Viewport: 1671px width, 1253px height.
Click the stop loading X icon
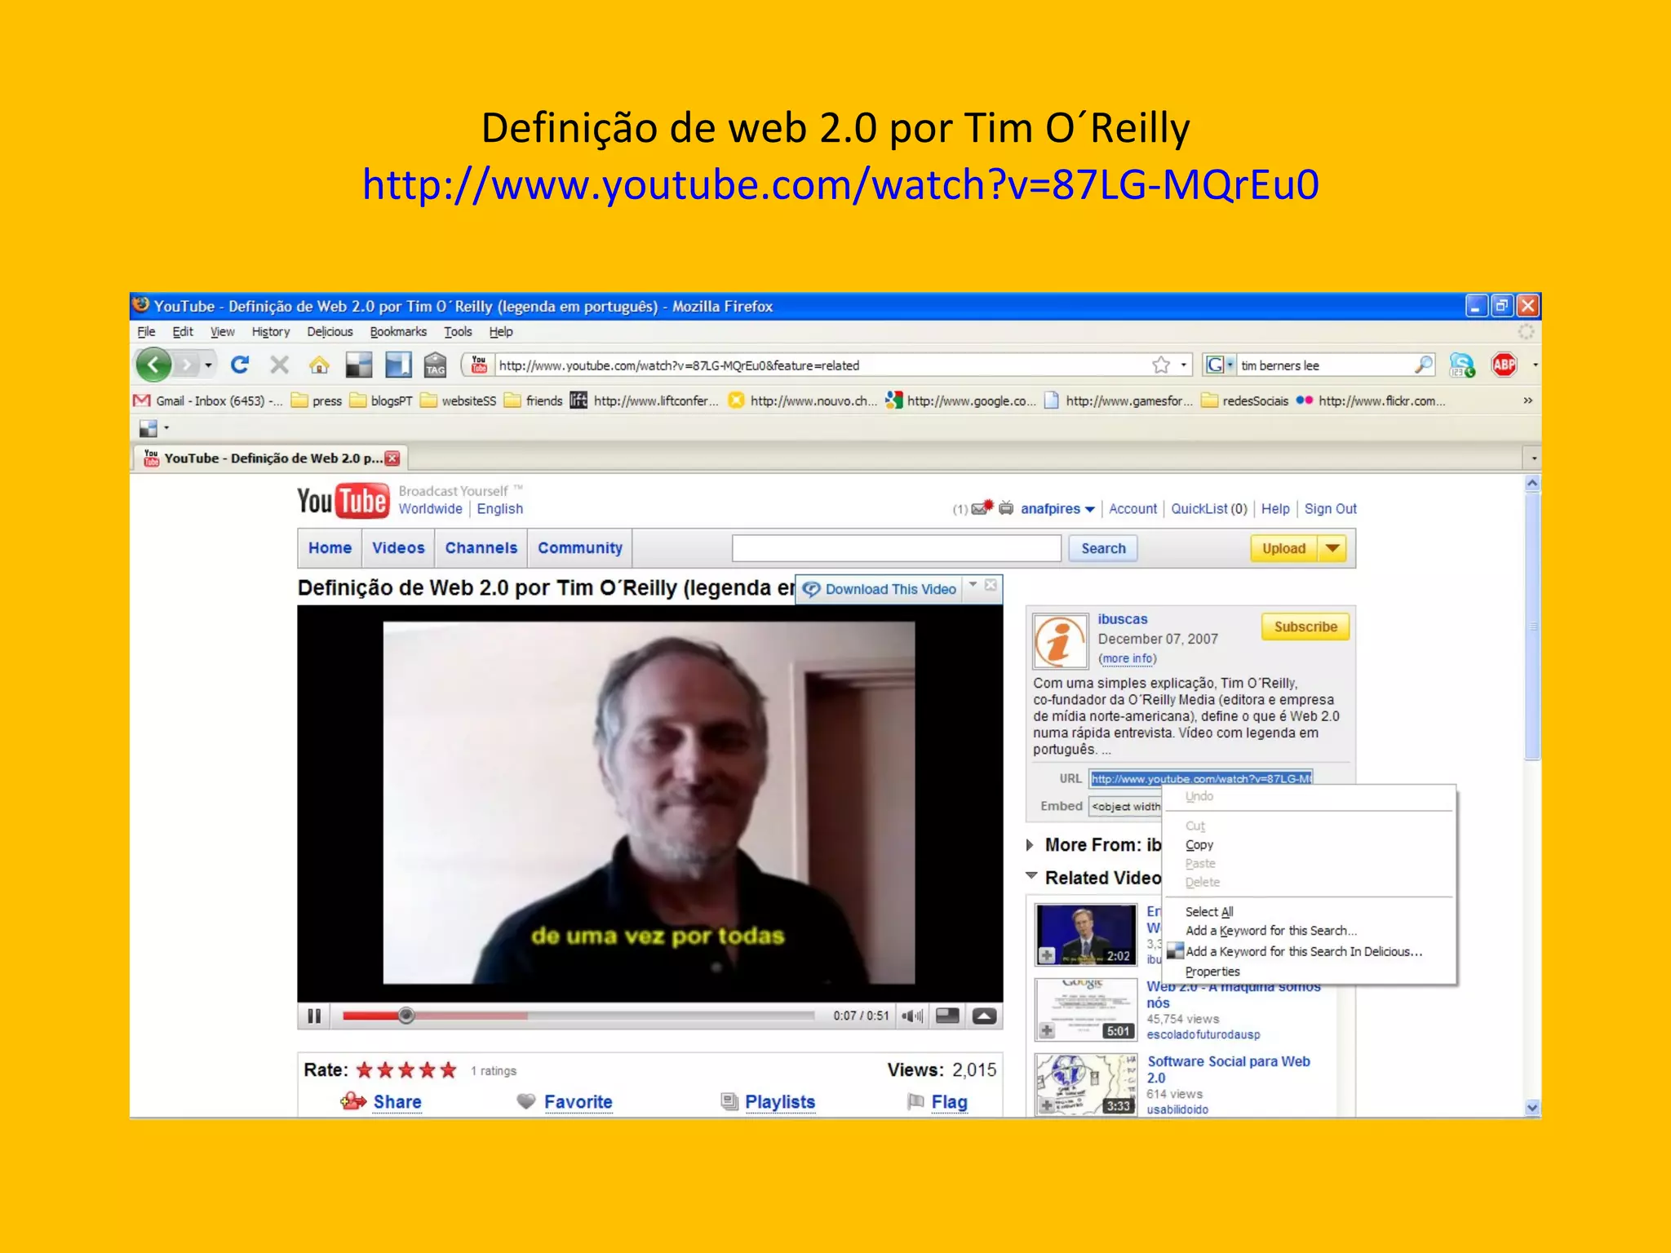click(x=280, y=365)
